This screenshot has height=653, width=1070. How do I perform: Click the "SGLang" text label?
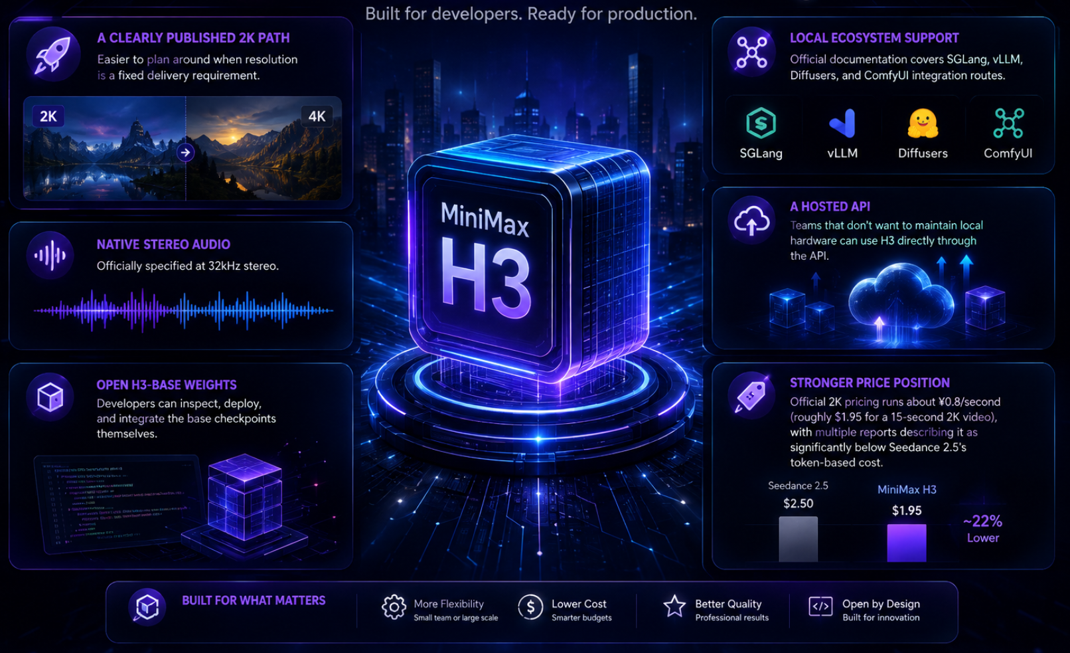click(761, 153)
